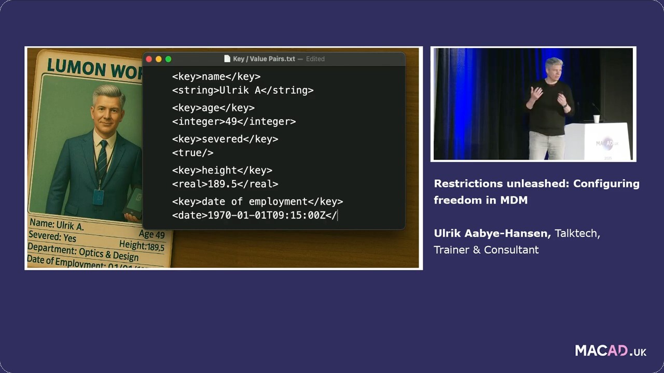Select the <integer>49</integer> line

tap(234, 122)
